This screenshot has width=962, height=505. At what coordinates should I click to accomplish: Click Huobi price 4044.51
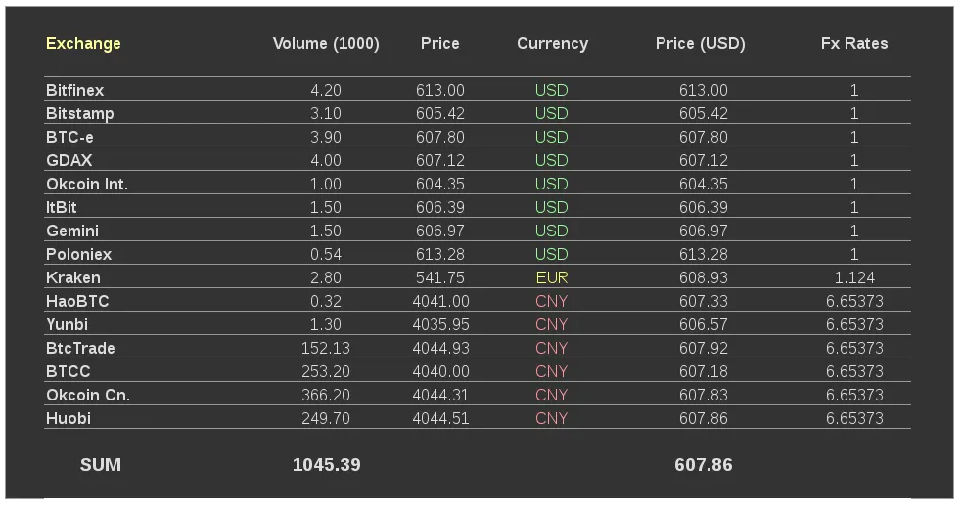[x=440, y=419]
